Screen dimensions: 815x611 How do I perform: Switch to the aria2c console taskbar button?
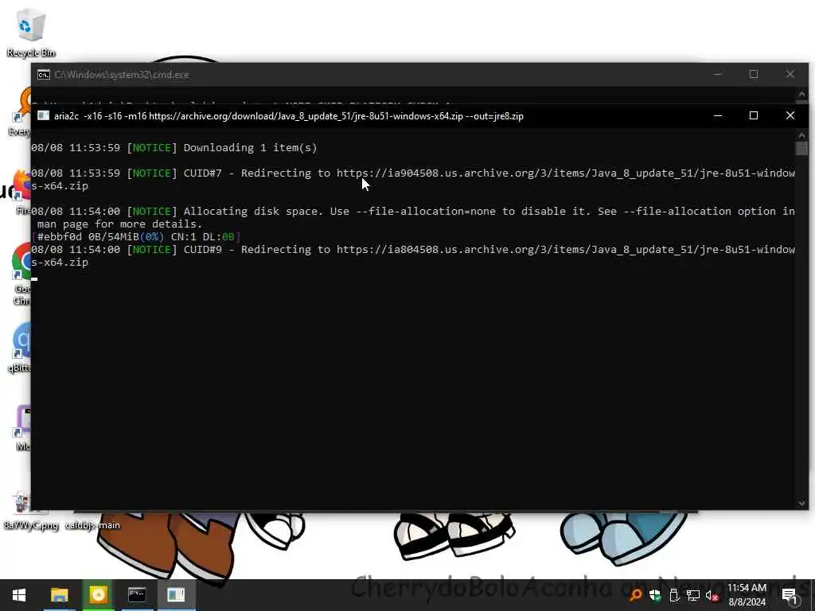[176, 595]
